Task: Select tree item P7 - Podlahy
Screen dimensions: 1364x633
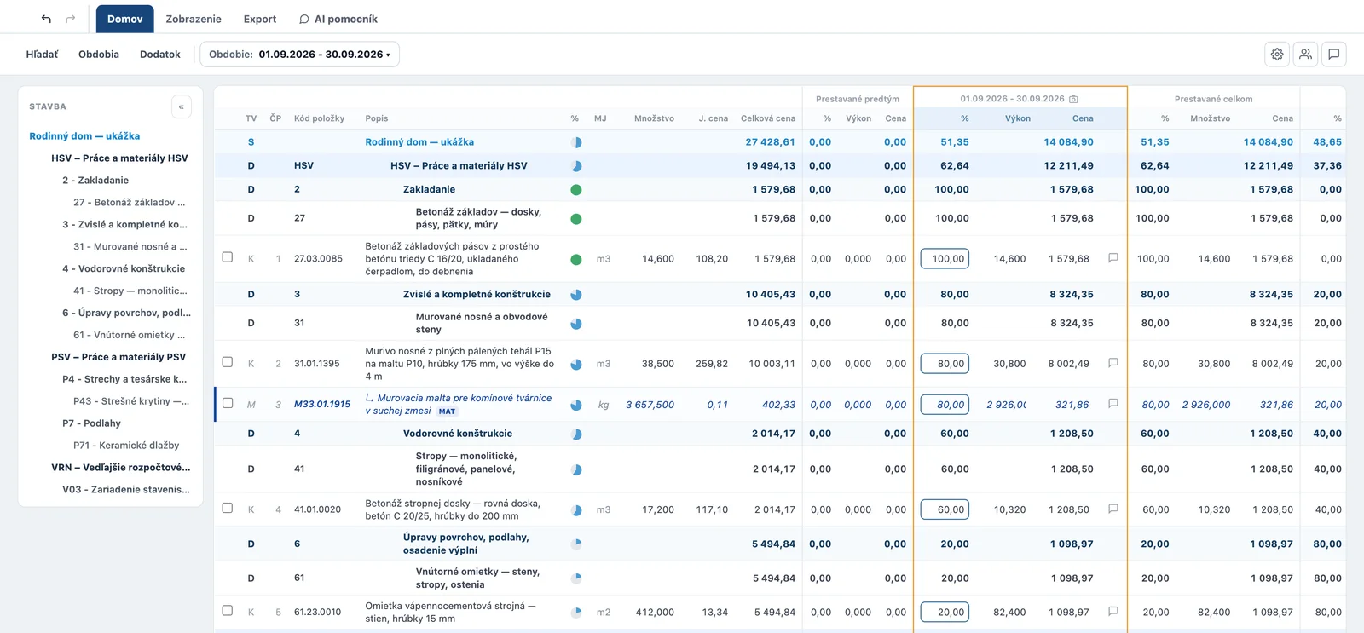Action: point(91,423)
